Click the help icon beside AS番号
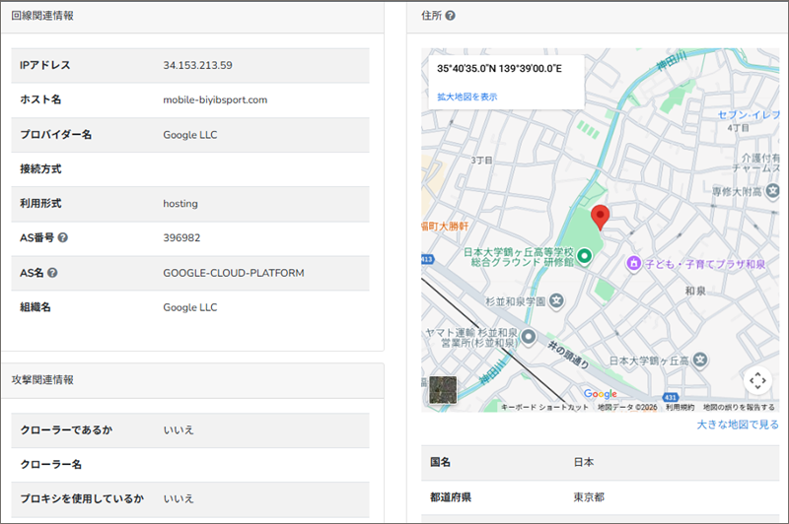 (x=63, y=238)
